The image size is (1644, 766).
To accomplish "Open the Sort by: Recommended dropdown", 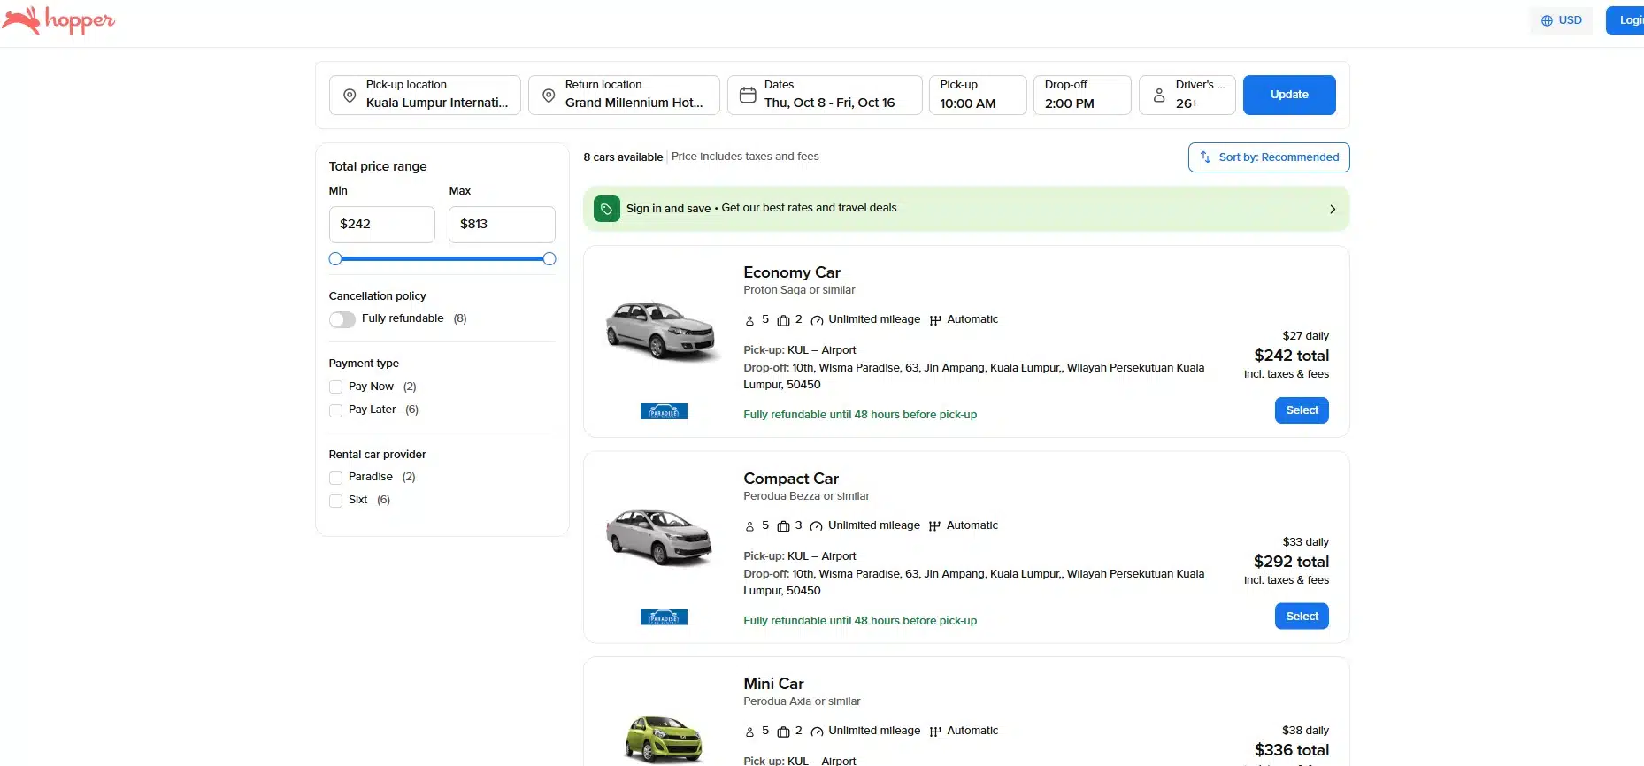I will pyautogui.click(x=1269, y=157).
